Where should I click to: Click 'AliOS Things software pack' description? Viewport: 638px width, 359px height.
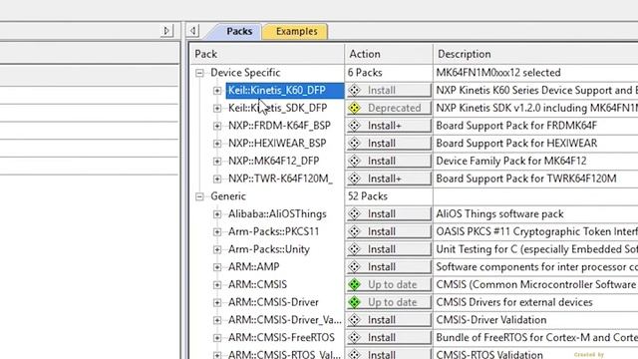(499, 214)
